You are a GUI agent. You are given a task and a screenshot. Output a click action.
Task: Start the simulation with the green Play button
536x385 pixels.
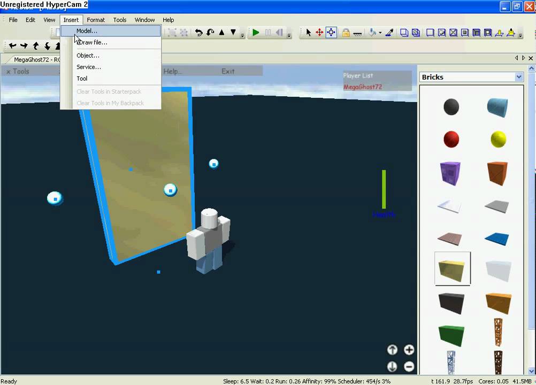pos(256,33)
